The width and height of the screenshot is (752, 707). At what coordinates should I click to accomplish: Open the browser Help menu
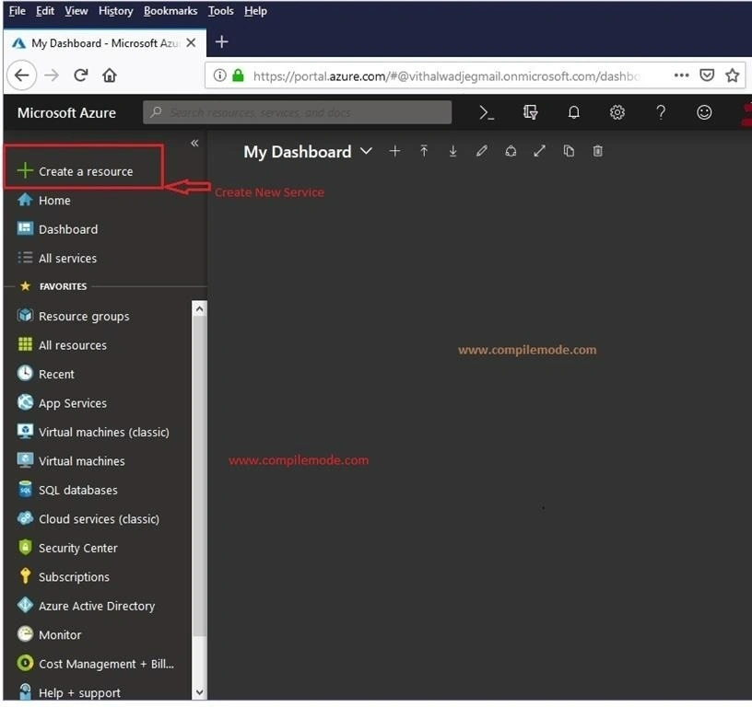[x=255, y=10]
